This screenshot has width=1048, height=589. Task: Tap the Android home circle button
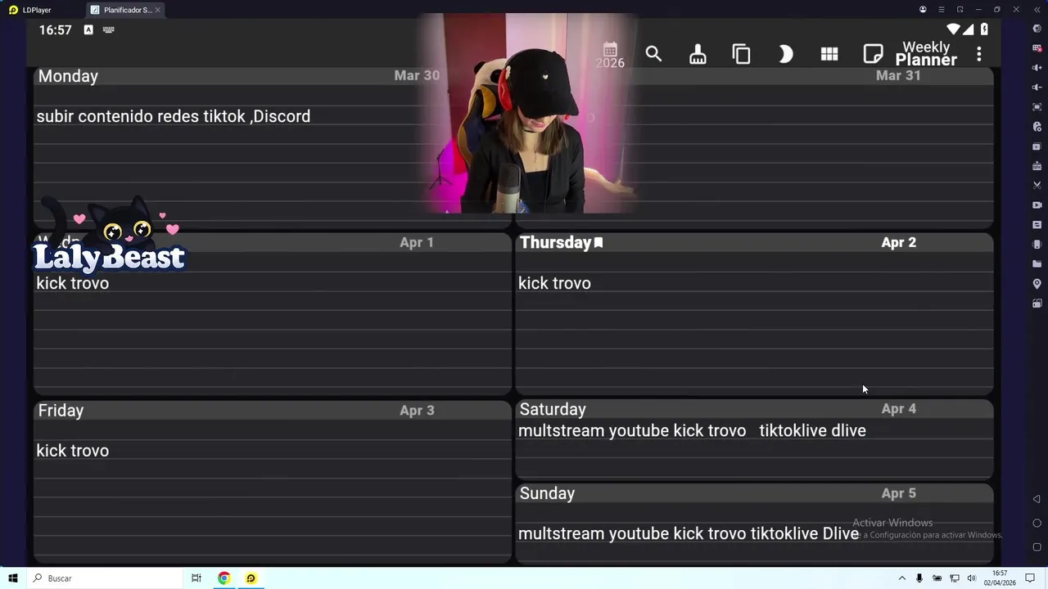point(1037,524)
